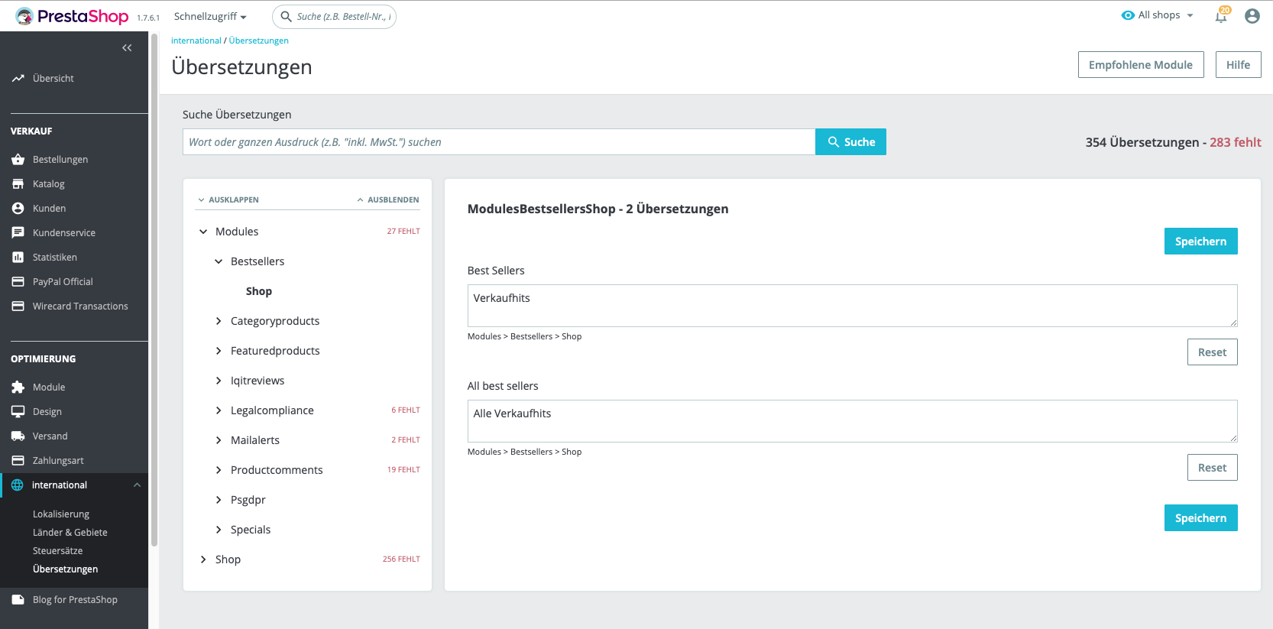Reset the Best Sellers translation
Image resolution: width=1273 pixels, height=629 pixels.
click(1213, 352)
